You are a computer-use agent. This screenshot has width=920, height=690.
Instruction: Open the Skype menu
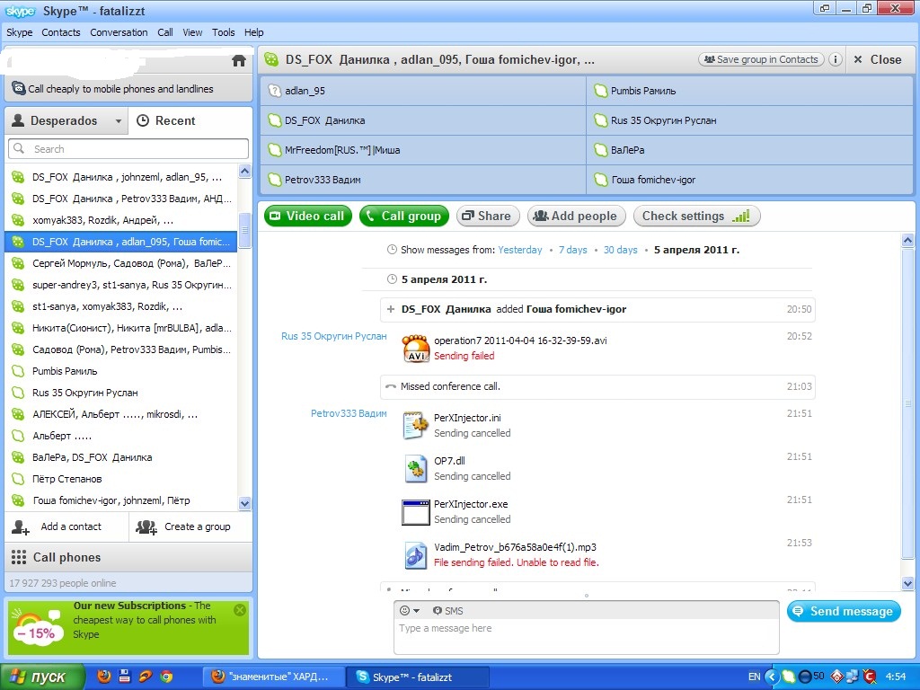pos(20,32)
